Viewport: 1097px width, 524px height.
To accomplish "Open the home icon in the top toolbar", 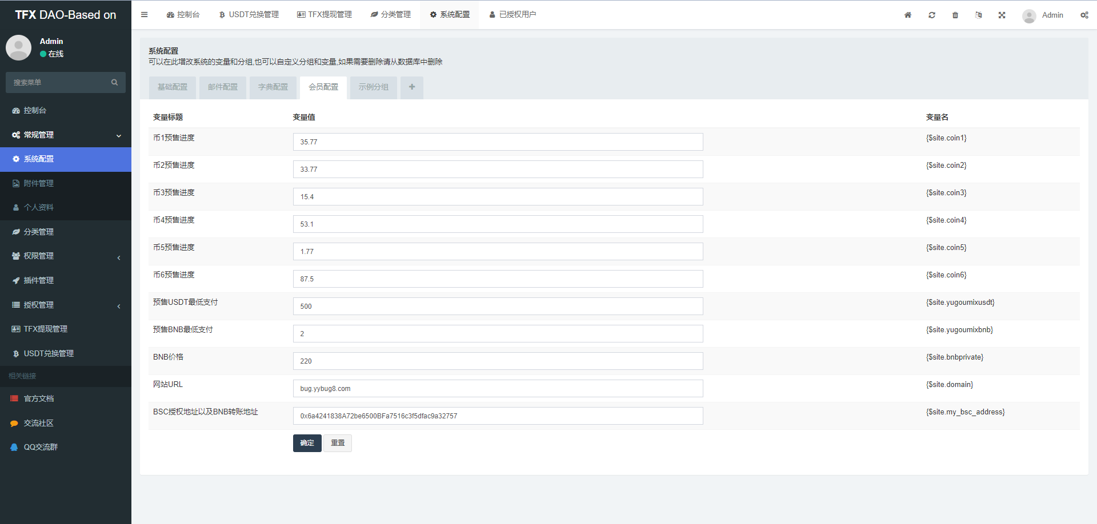I will (907, 15).
